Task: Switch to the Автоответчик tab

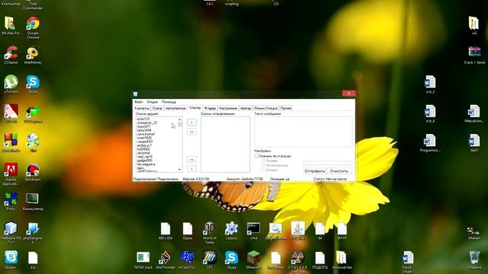Action: pos(175,108)
